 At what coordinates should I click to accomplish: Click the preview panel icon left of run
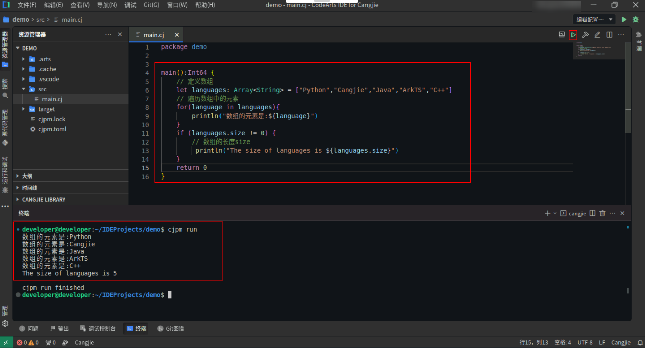pyautogui.click(x=562, y=34)
